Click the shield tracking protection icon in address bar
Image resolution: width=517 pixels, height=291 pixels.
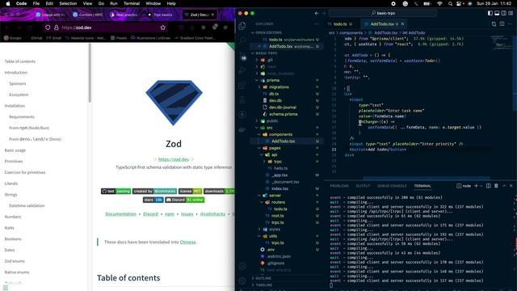tap(48, 27)
